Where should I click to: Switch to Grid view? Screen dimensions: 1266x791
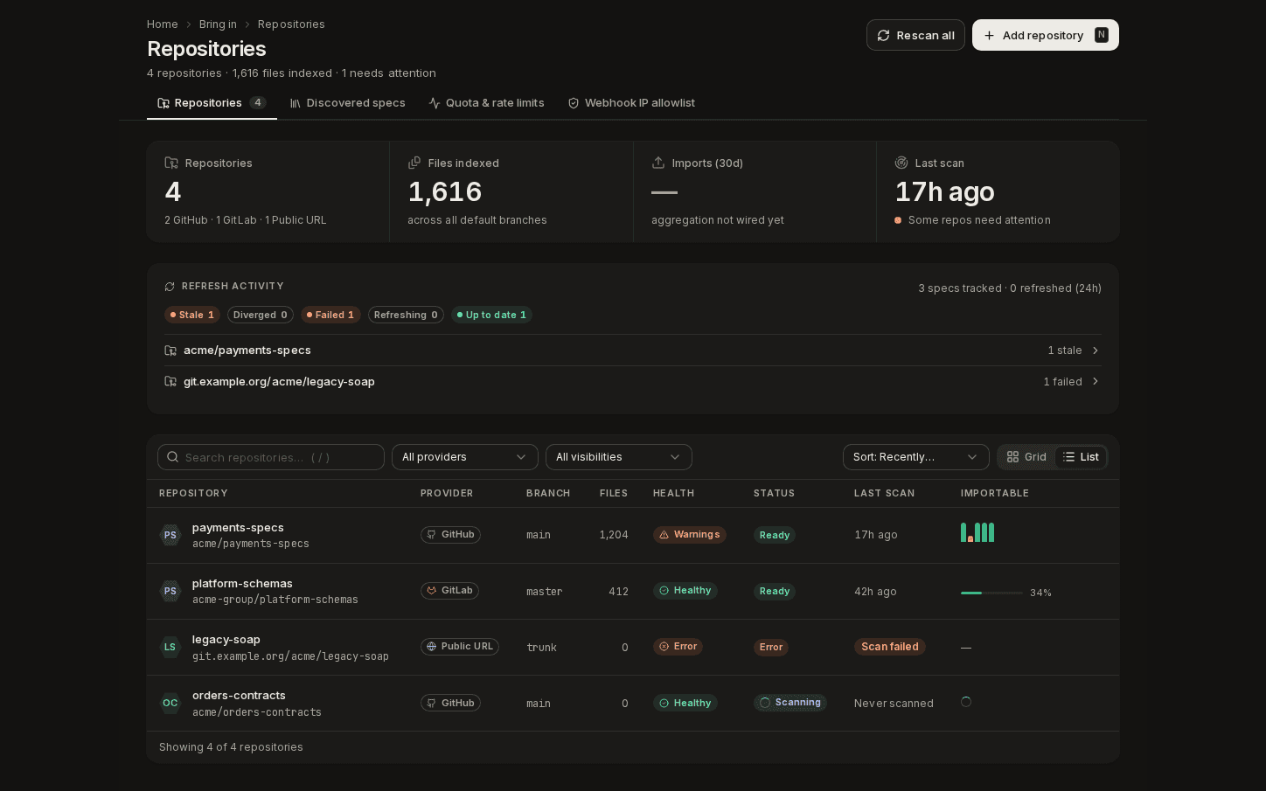tap(1026, 457)
